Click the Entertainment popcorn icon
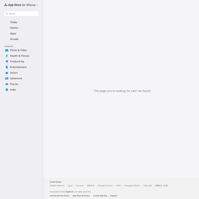The image size is (199, 199). point(7,67)
